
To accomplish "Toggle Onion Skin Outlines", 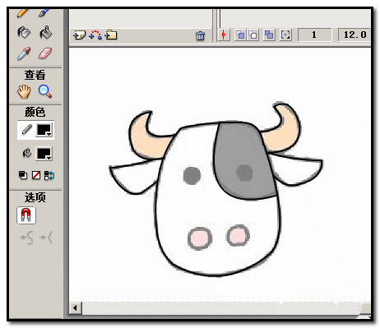I will tap(253, 35).
